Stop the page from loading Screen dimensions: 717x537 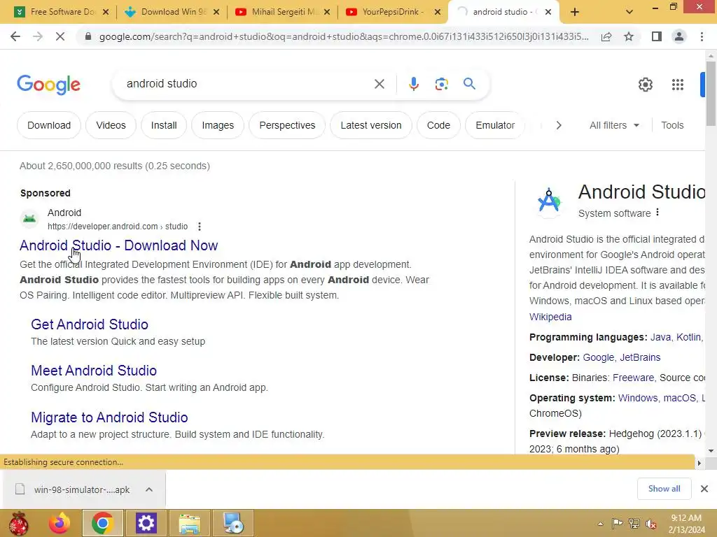[60, 36]
